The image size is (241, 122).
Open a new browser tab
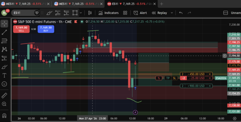[x=161, y=4]
